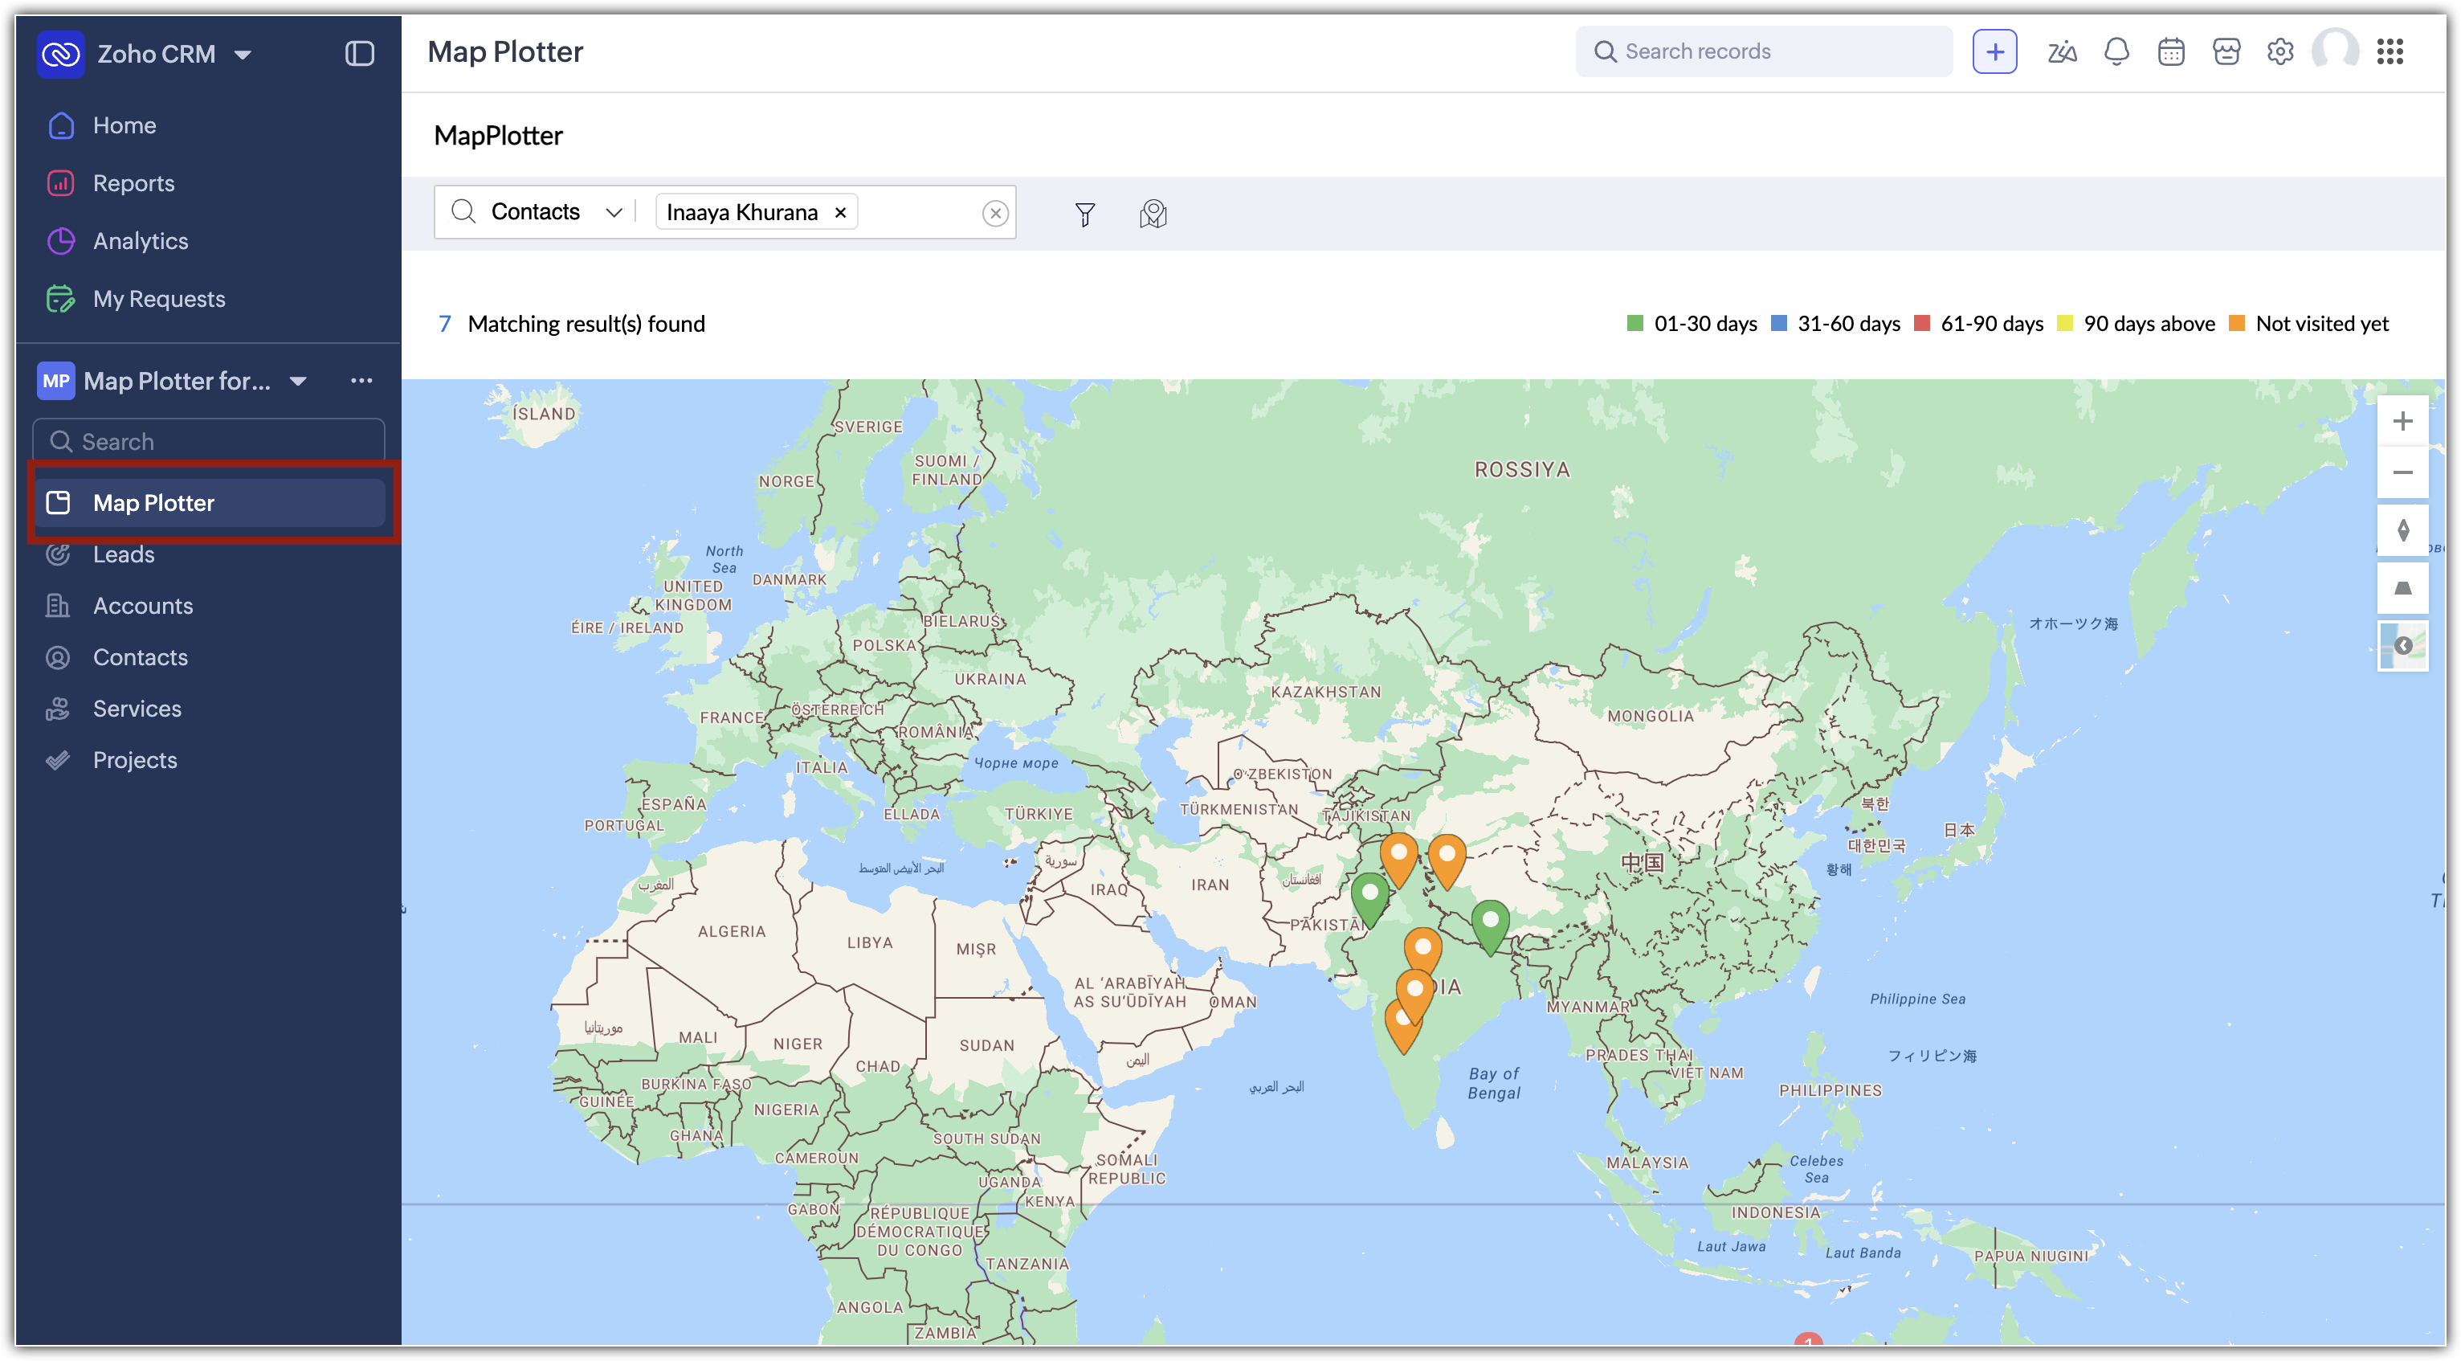Click the My Requests calendar icon
This screenshot has height=1361, width=2461.
click(61, 299)
